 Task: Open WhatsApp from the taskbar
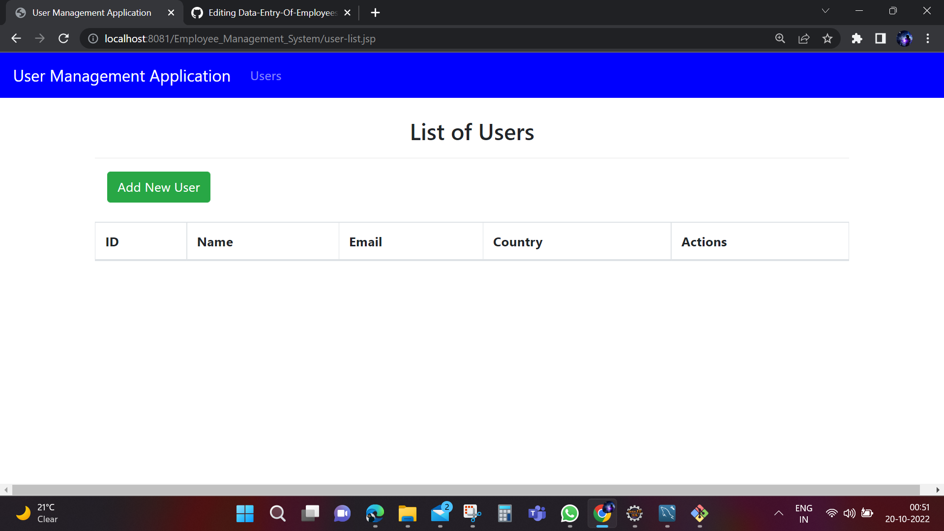(569, 513)
